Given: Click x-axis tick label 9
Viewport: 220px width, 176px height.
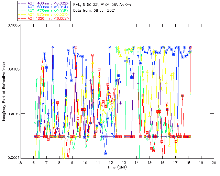Looking at the screenshot, I should point(72,163).
